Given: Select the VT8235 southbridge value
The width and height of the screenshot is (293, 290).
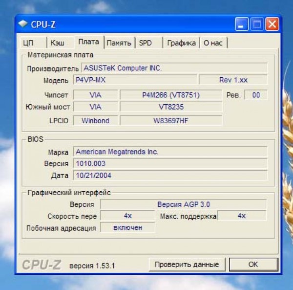Looking at the screenshot, I should 171,107.
